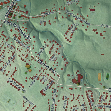Click the orange sports court
Viewport: 111px width, 111px height.
click(100, 77)
